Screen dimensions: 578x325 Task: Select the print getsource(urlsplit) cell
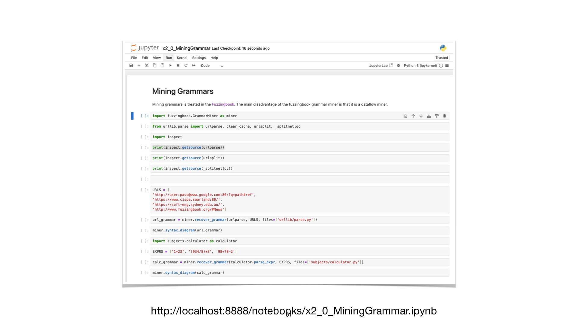coord(300,158)
